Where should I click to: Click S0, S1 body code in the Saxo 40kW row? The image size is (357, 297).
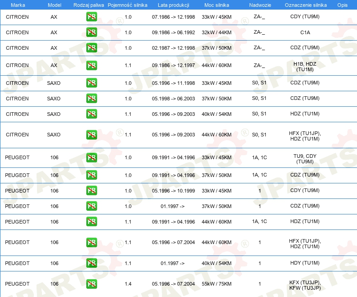tap(259, 114)
